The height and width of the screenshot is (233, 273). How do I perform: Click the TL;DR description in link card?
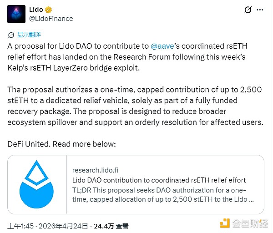[x=159, y=195]
